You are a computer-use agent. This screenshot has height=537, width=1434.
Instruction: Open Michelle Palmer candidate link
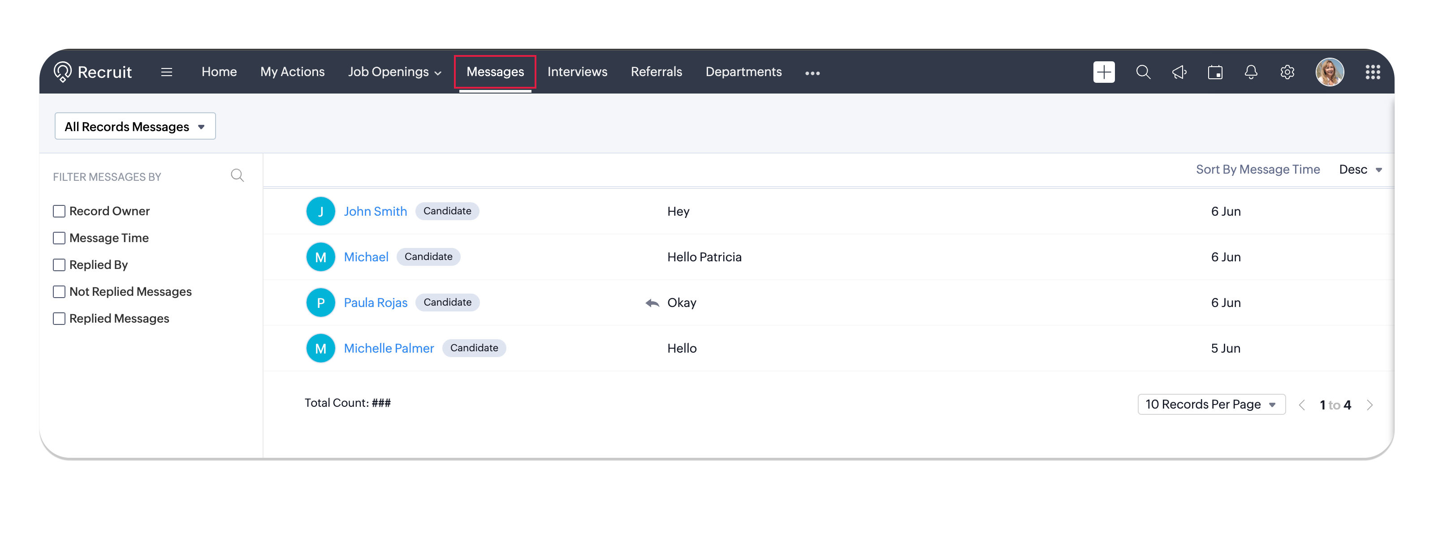pyautogui.click(x=389, y=349)
